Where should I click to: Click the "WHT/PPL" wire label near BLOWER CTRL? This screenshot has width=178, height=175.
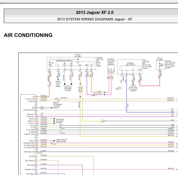coord(44,168)
